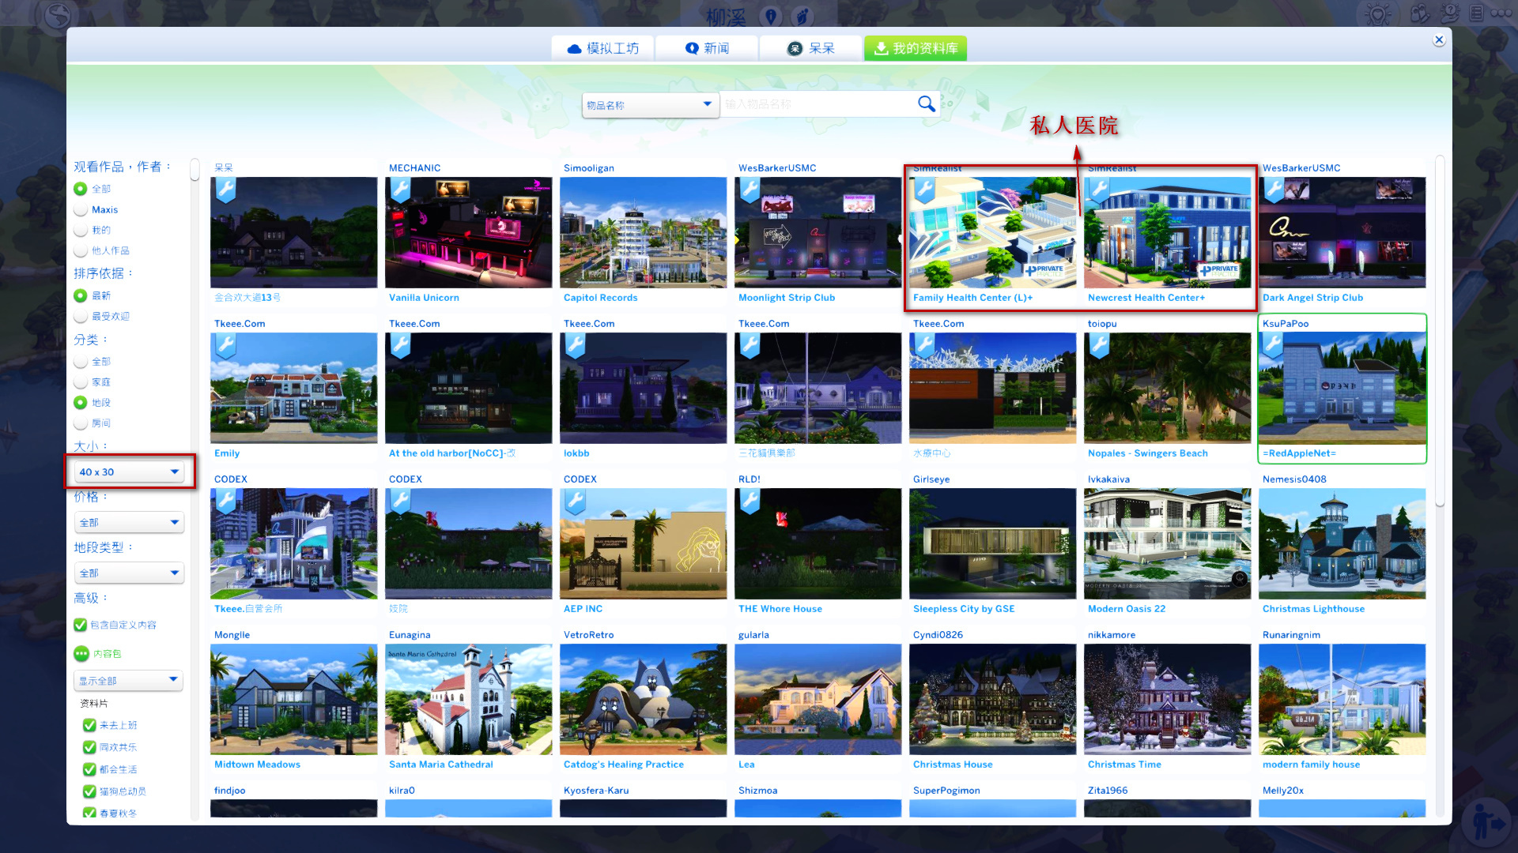Screen dimensions: 1518x853
Task: Open Christmas Time lot thumbnail
Action: [x=1167, y=699]
